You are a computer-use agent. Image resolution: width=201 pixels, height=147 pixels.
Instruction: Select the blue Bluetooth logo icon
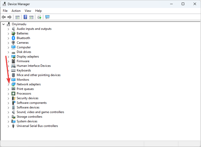pyautogui.click(x=13, y=38)
